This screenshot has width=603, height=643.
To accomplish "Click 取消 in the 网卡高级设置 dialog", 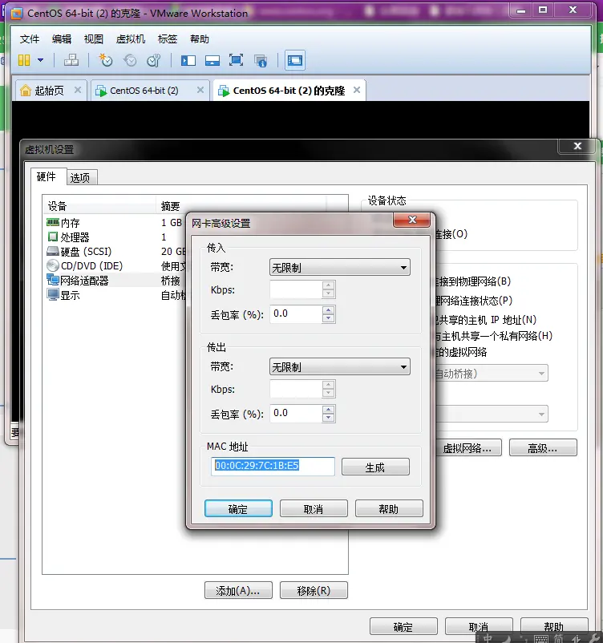I will tap(314, 508).
